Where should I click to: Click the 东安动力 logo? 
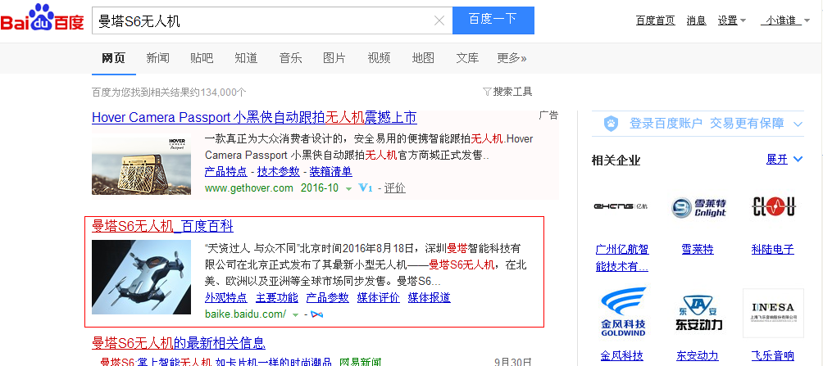(698, 313)
